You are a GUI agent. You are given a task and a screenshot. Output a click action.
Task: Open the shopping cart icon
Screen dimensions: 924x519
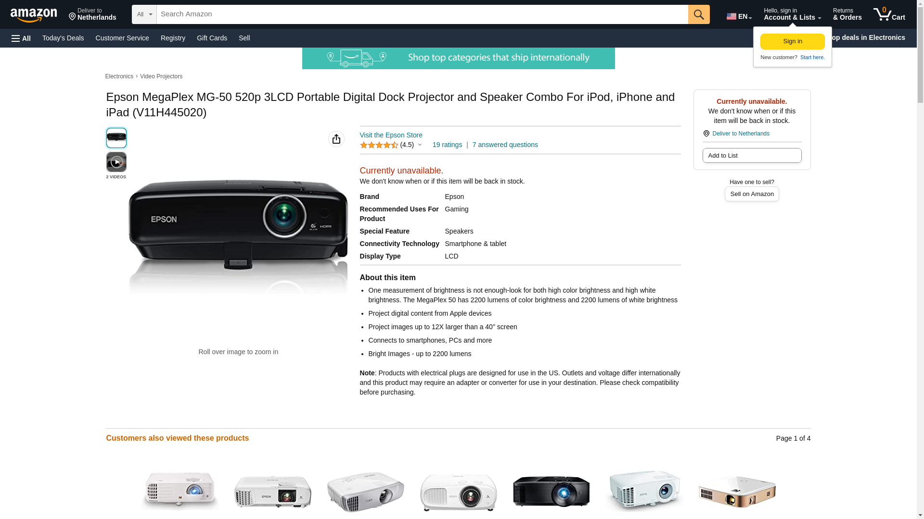tap(889, 14)
